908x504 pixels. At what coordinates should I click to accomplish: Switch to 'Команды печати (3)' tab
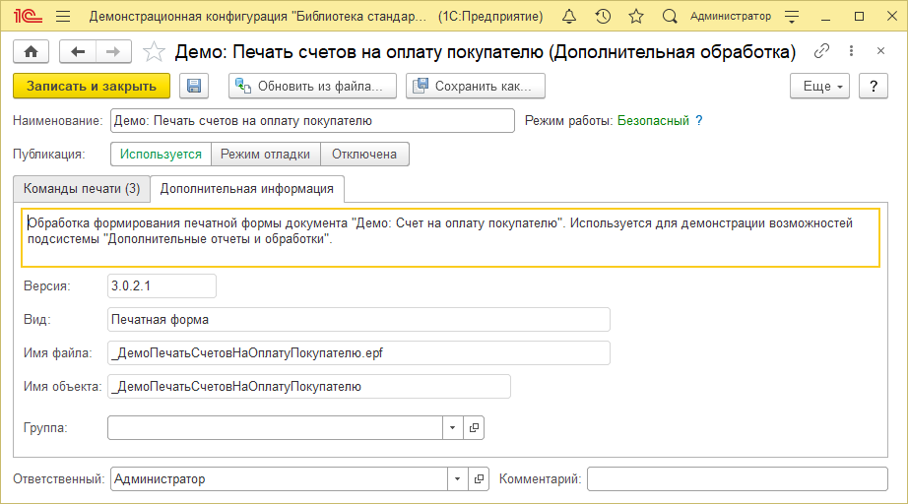coord(82,189)
